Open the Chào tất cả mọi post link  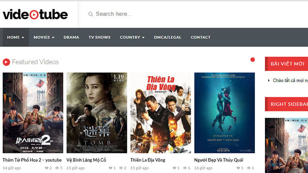tap(290, 80)
